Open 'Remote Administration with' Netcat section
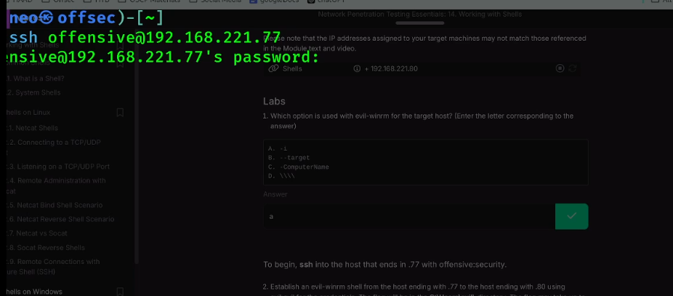673x296 pixels. (x=56, y=185)
